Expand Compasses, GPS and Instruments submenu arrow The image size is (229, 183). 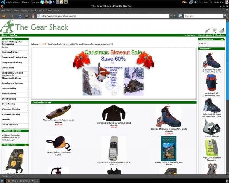(27, 74)
